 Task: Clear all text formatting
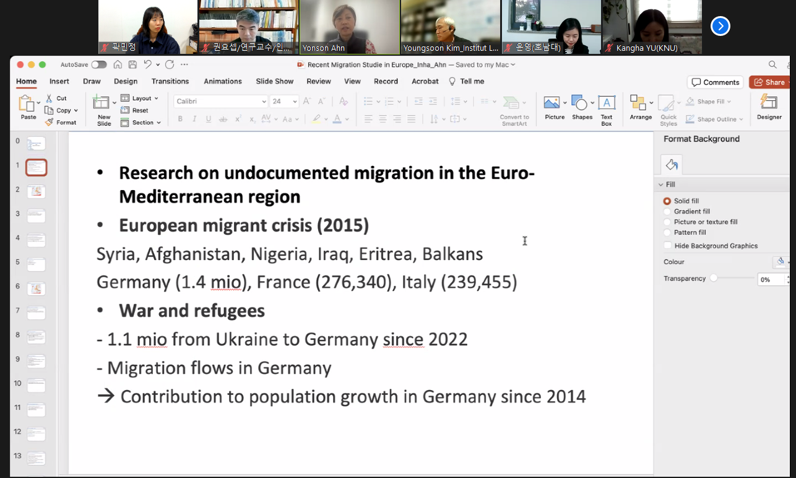(x=344, y=102)
